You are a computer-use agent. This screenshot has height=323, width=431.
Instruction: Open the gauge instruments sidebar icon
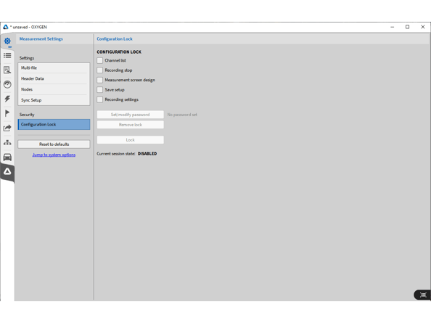pos(7,84)
